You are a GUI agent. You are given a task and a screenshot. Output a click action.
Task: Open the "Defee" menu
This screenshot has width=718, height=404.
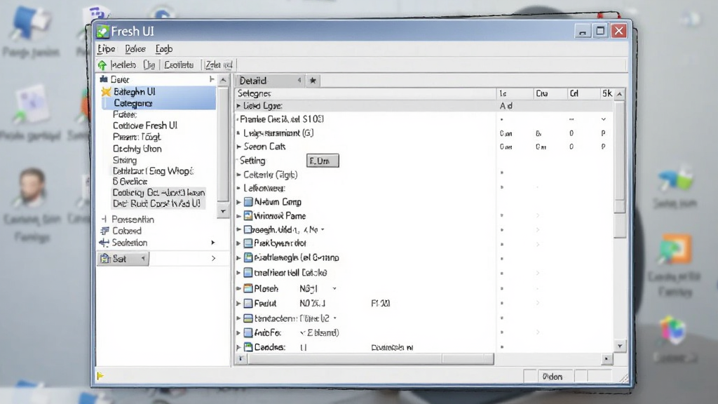pos(135,49)
